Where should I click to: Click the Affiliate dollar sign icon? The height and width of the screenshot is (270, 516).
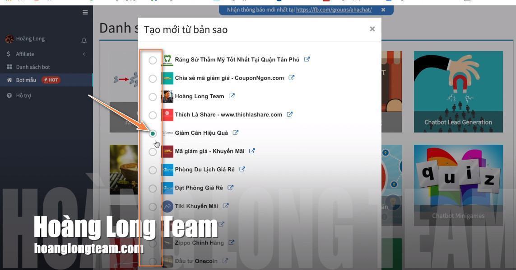coord(9,54)
